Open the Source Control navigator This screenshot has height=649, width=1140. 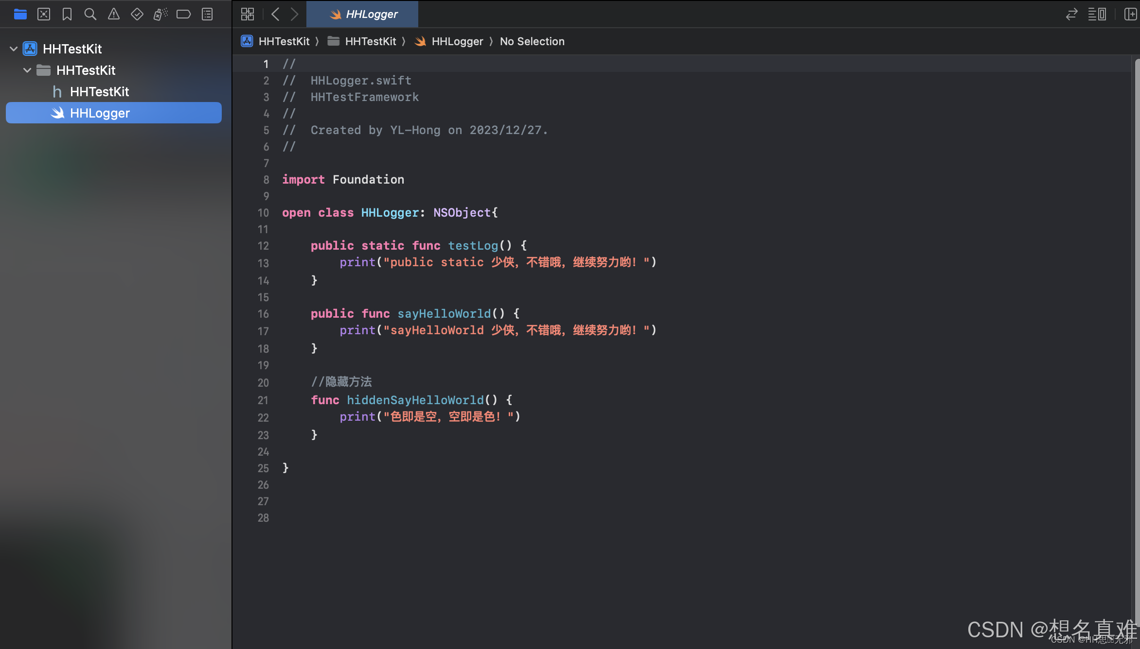44,14
